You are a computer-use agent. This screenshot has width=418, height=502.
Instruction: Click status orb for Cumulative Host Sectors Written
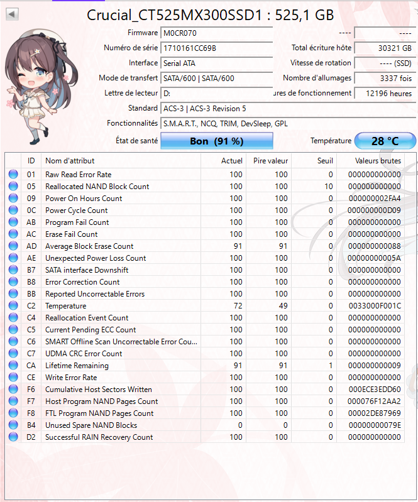pos(13,390)
